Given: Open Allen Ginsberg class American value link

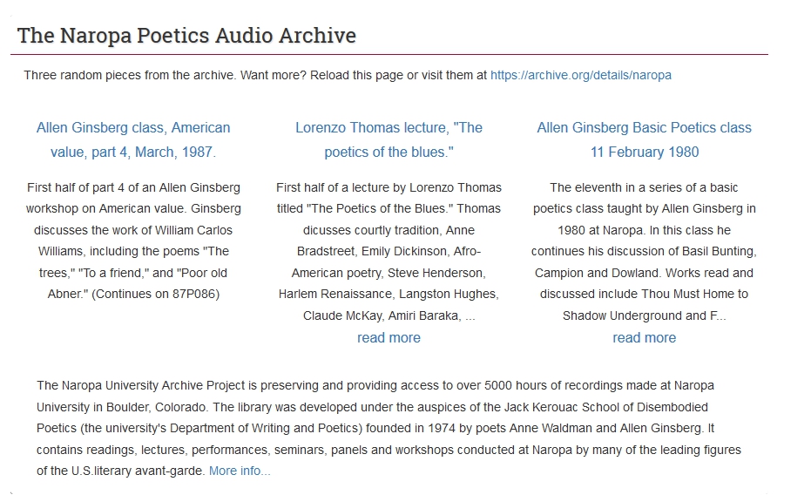Looking at the screenshot, I should point(133,139).
